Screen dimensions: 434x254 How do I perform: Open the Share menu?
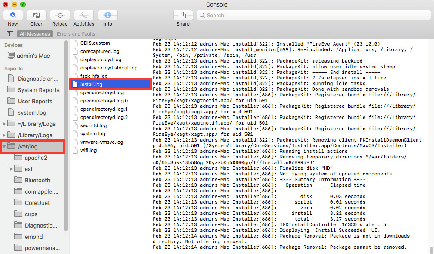pos(183,15)
